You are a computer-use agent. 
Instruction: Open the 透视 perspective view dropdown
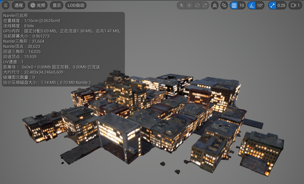19,5
